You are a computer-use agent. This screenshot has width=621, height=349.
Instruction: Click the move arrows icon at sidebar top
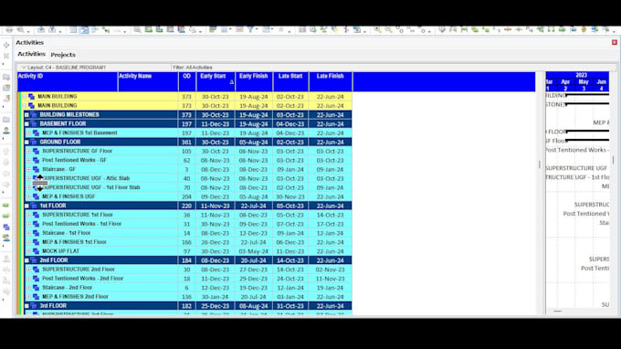tap(6, 45)
